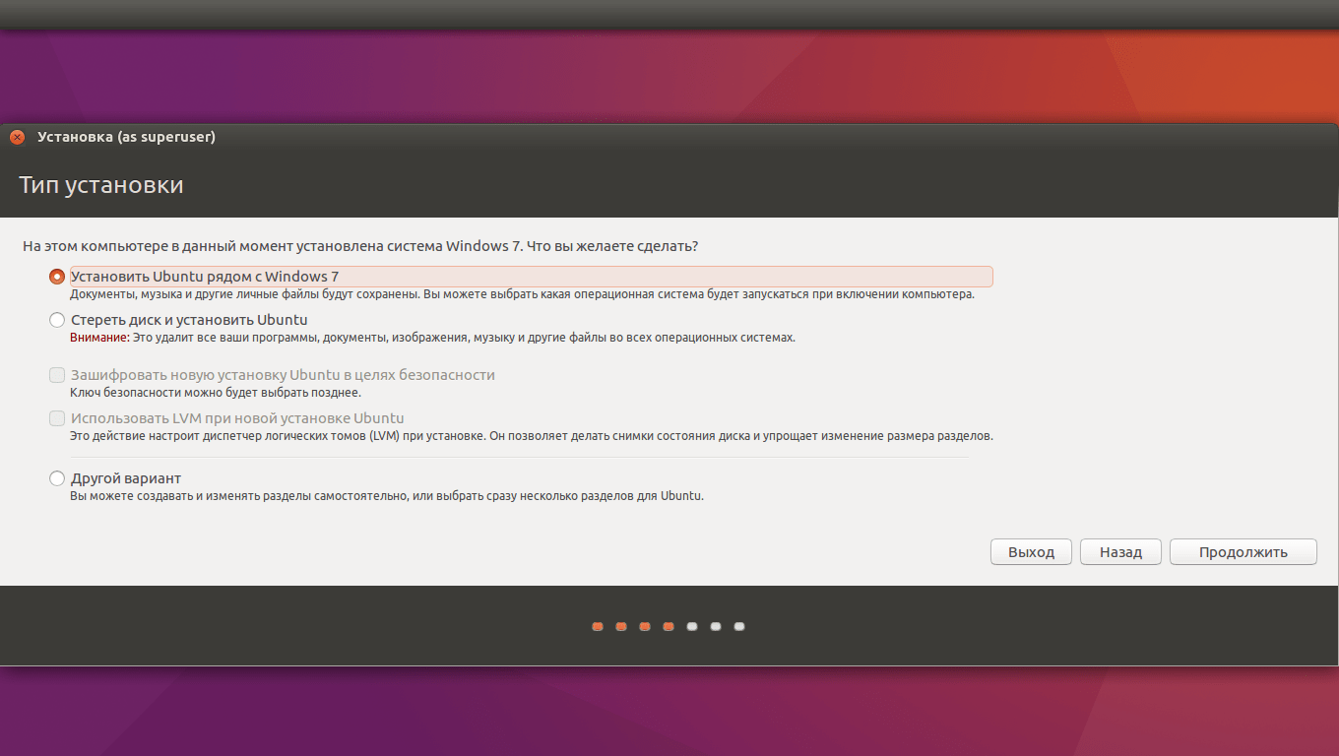Screen dimensions: 1339x756
Task: Click the warning text starting with "Внимание:"
Action: (x=432, y=338)
